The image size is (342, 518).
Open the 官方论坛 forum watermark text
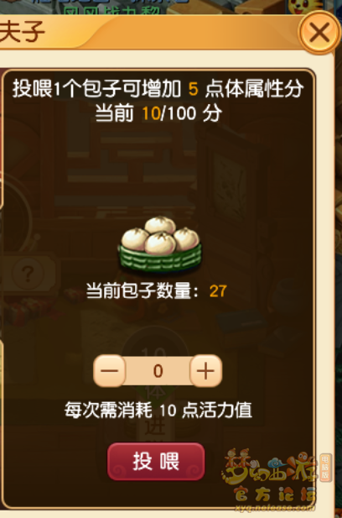(x=275, y=494)
